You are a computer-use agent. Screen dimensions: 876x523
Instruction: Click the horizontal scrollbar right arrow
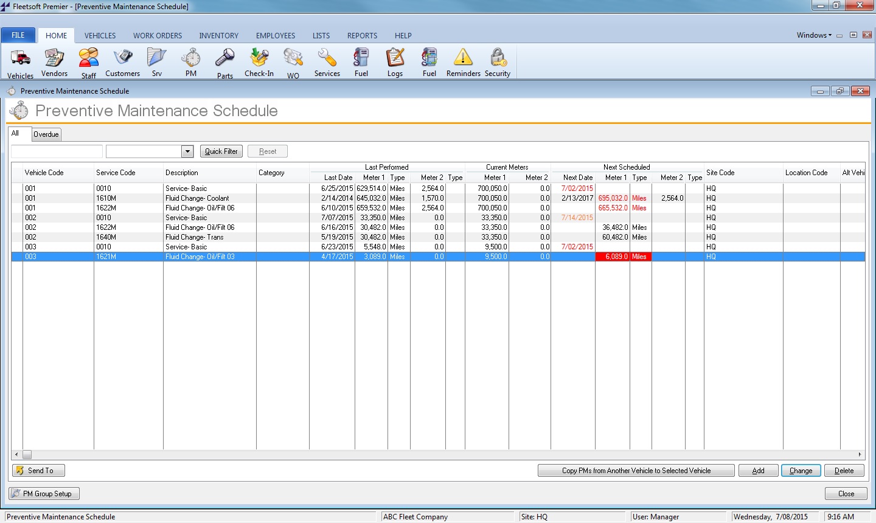(860, 454)
